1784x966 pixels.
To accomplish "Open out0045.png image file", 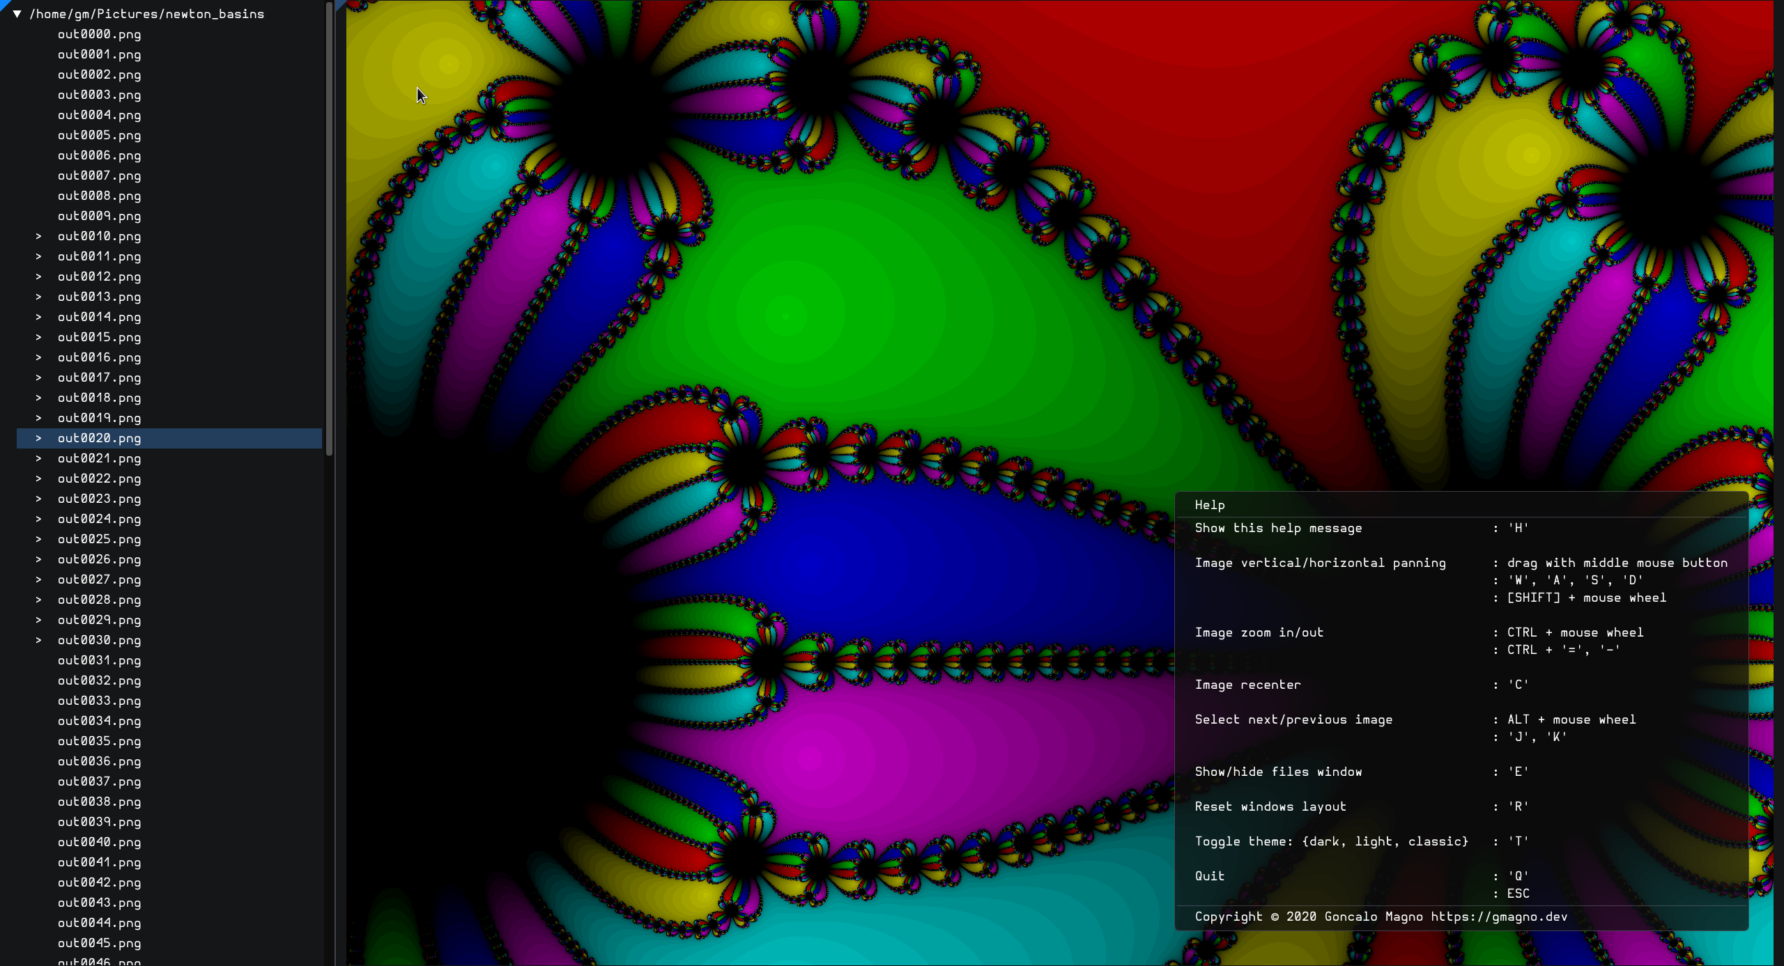I will (99, 943).
